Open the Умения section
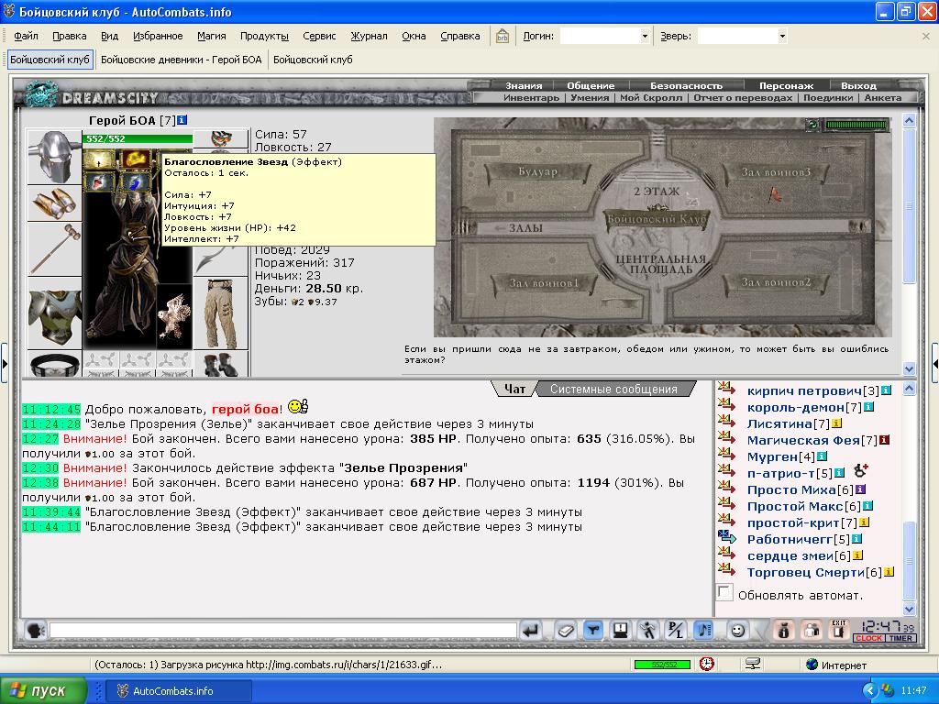The width and height of the screenshot is (939, 704). pyautogui.click(x=590, y=97)
